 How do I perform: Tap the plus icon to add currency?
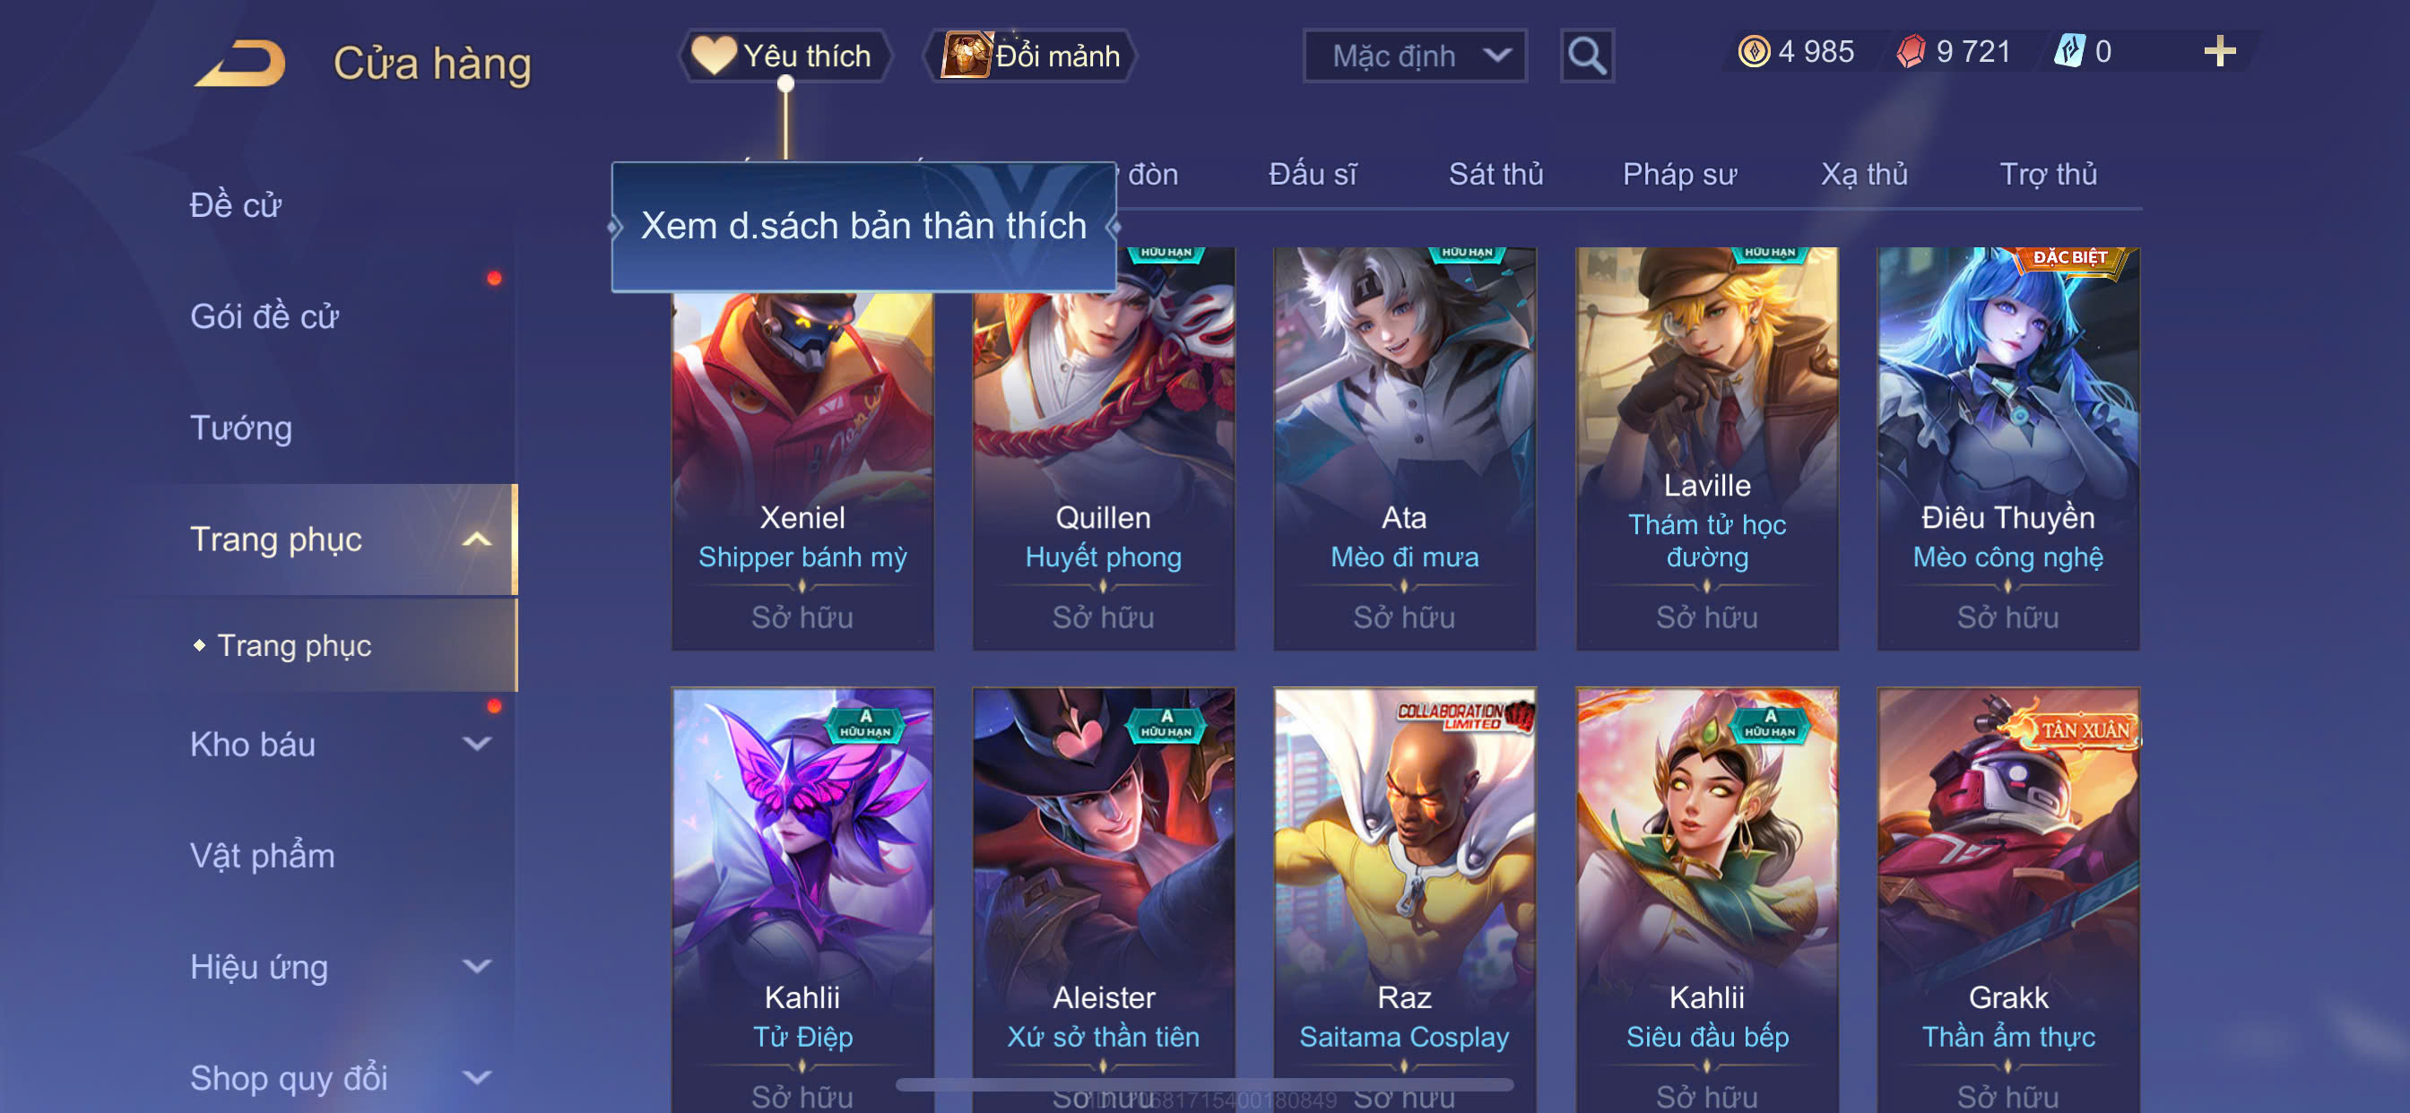click(2219, 50)
